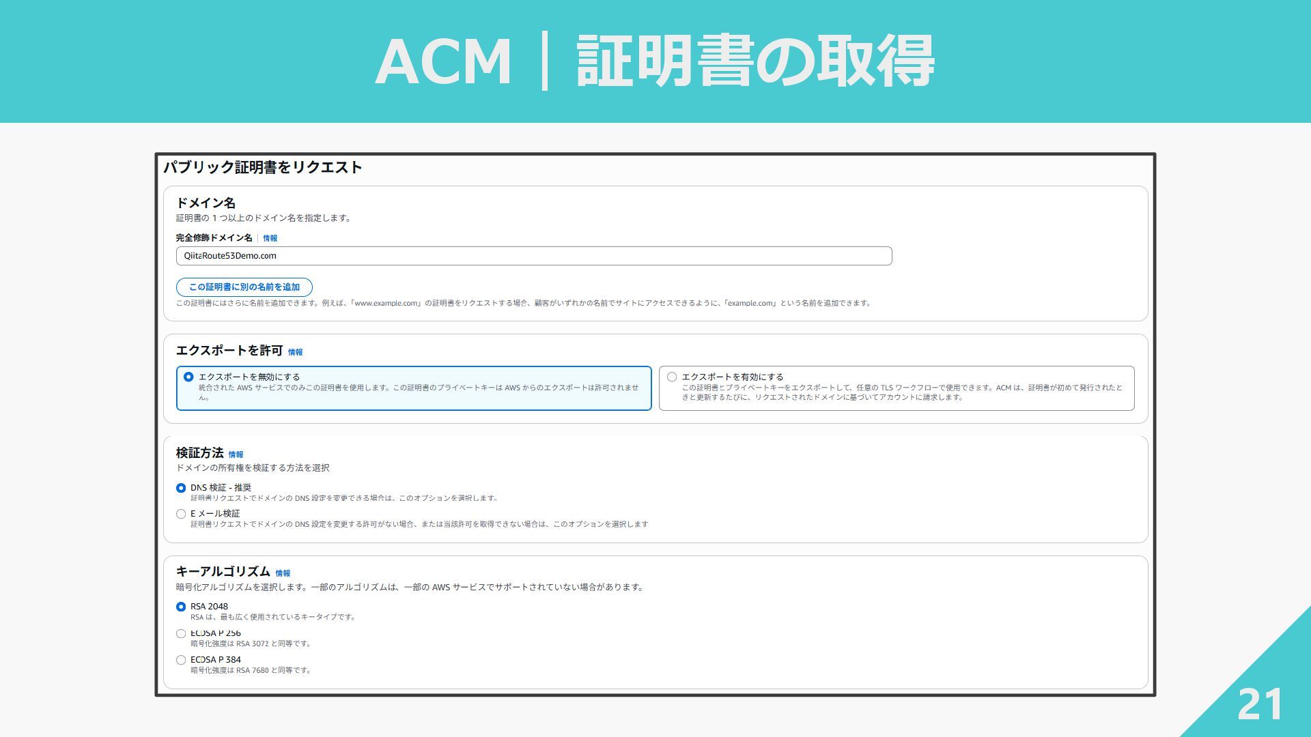Image resolution: width=1311 pixels, height=737 pixels.
Task: Click '検証方法' section heading
Action: [200, 452]
